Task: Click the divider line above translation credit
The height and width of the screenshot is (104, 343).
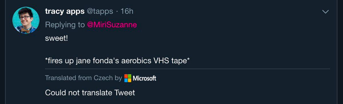Action: click(x=187, y=69)
